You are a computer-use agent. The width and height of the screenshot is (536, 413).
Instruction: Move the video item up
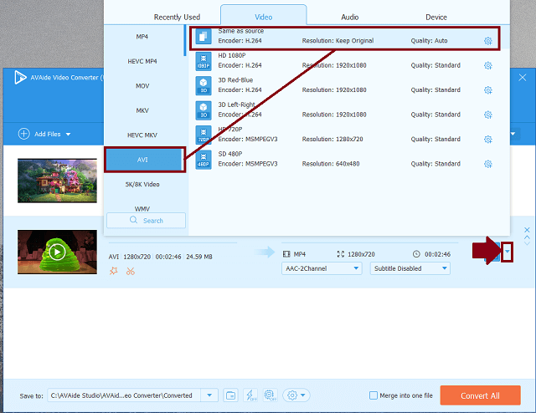527,237
